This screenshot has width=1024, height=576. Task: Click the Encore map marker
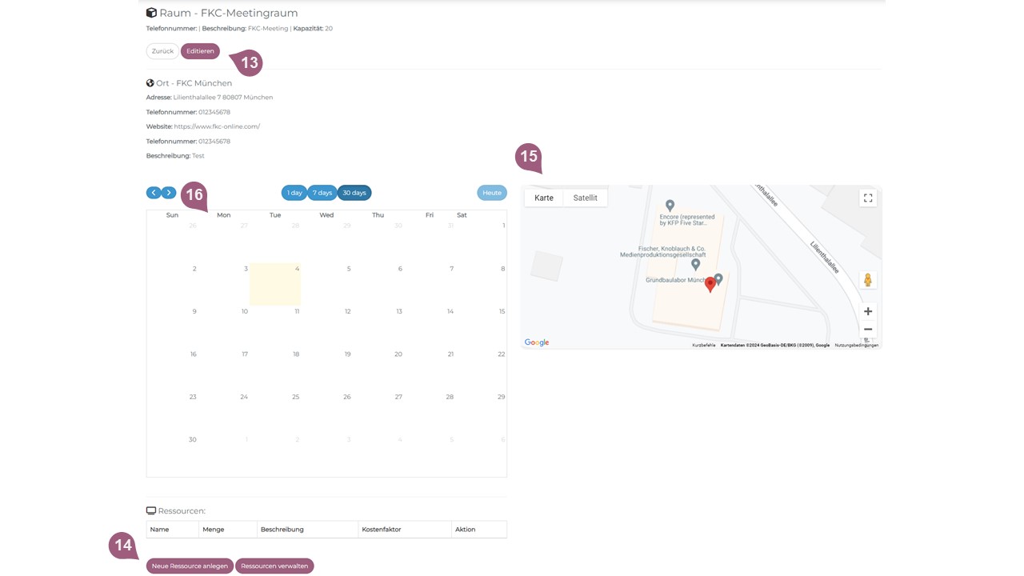tap(670, 206)
